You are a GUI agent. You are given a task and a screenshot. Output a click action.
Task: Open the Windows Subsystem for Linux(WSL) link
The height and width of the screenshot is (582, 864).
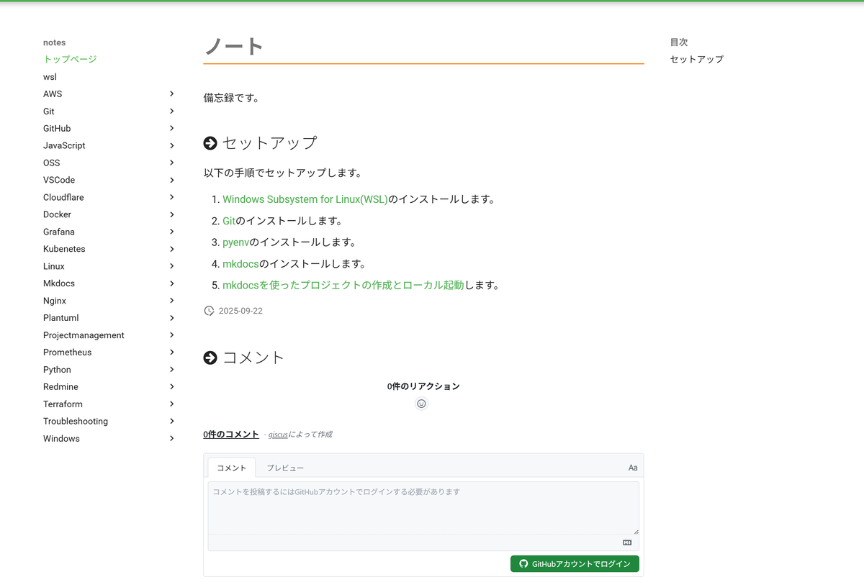point(305,199)
